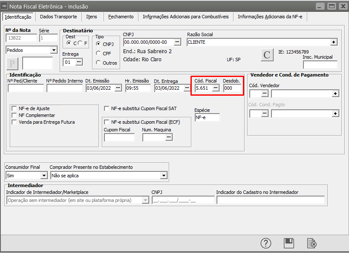
Task: Expand Comprador Presente no Estabelecimento dropdown
Action: [x=164, y=175]
